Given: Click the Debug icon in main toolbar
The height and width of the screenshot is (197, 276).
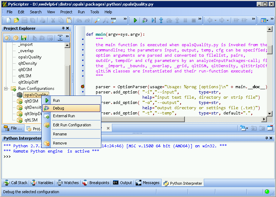Looking at the screenshot, I should tap(145, 21).
